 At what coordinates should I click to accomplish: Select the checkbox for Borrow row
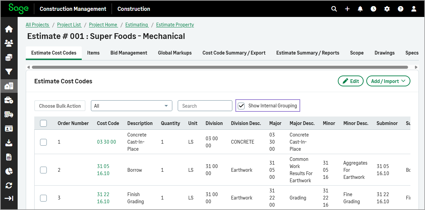[x=43, y=170]
